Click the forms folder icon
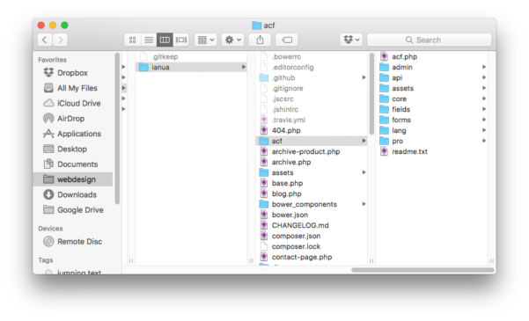Image resolution: width=529 pixels, height=321 pixels. click(384, 120)
